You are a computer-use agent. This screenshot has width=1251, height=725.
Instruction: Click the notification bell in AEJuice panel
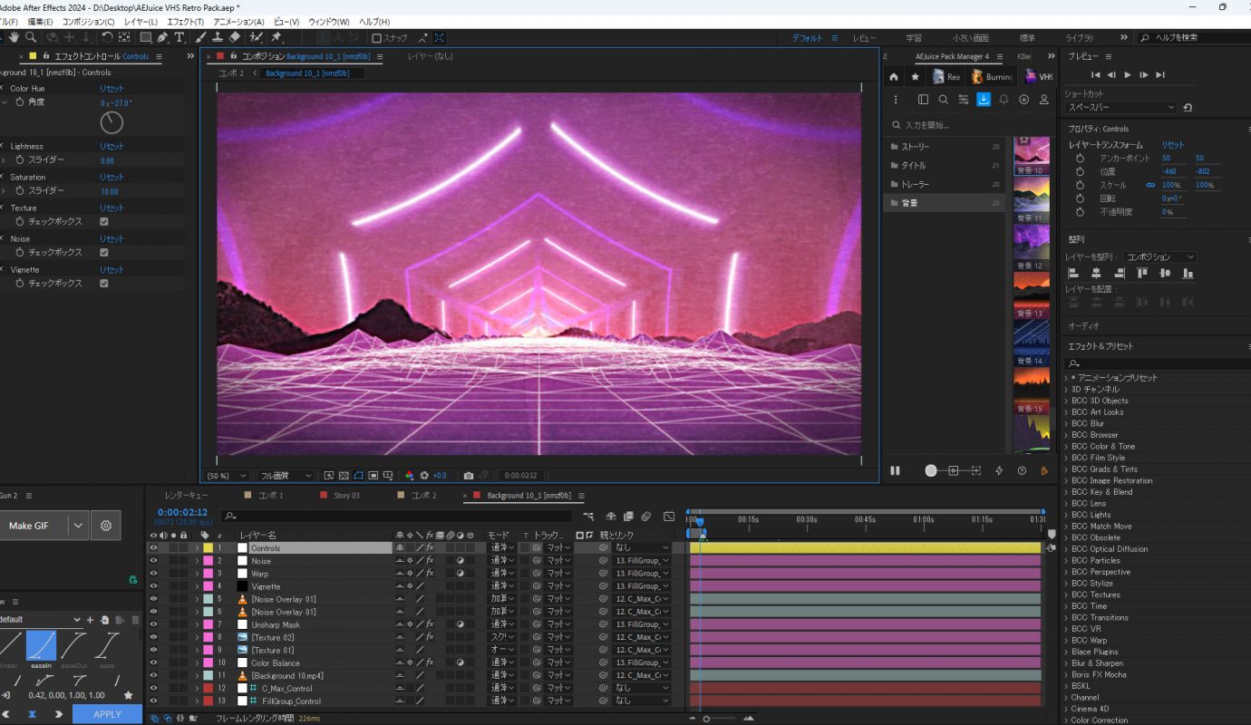tap(1004, 100)
